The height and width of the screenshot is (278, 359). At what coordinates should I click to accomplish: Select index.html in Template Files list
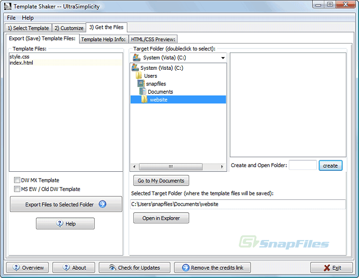66,62
